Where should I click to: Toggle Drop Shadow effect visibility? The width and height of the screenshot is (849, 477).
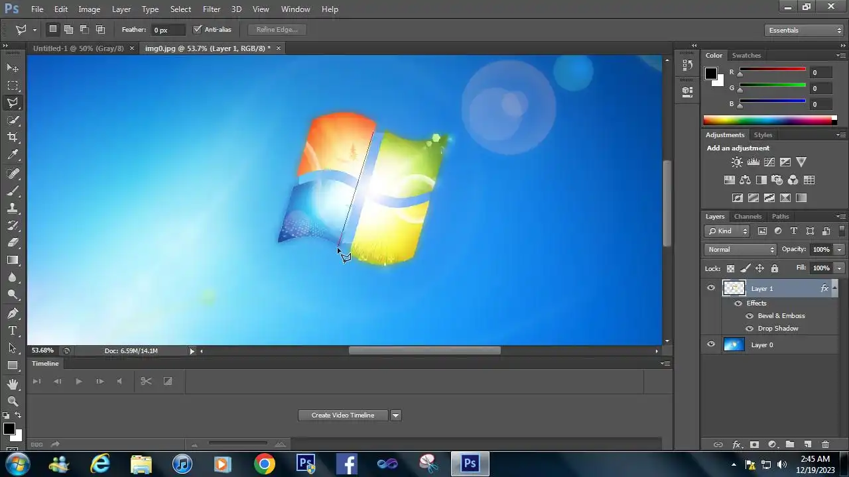point(750,328)
